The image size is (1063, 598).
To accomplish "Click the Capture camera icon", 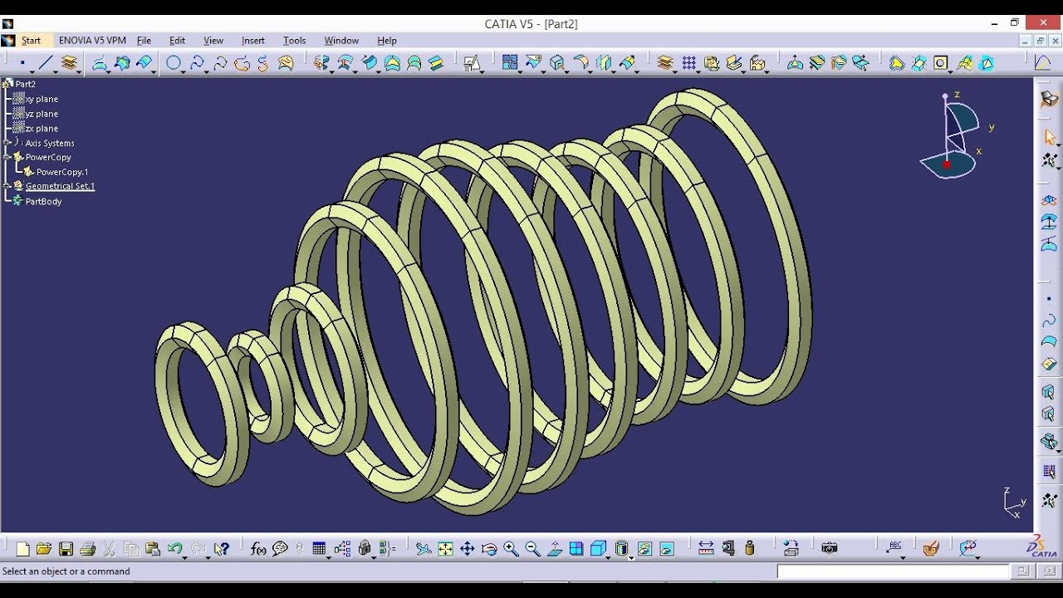I will point(829,549).
